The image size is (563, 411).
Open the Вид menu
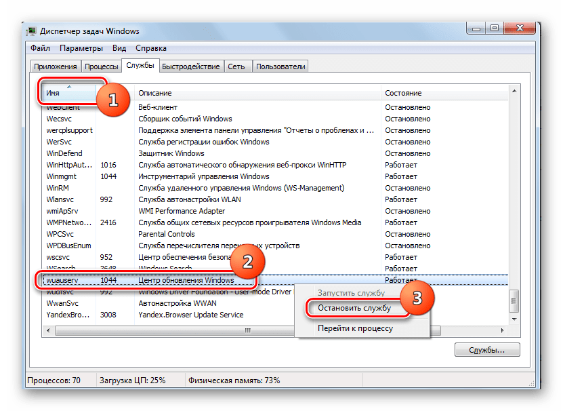coord(119,48)
